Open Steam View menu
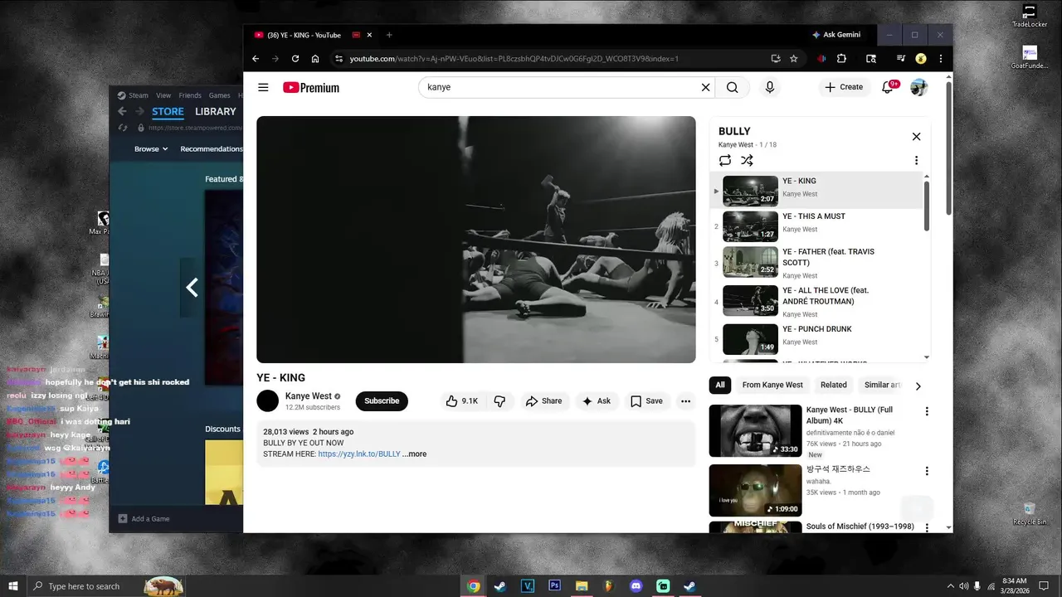The height and width of the screenshot is (597, 1062). pyautogui.click(x=163, y=95)
